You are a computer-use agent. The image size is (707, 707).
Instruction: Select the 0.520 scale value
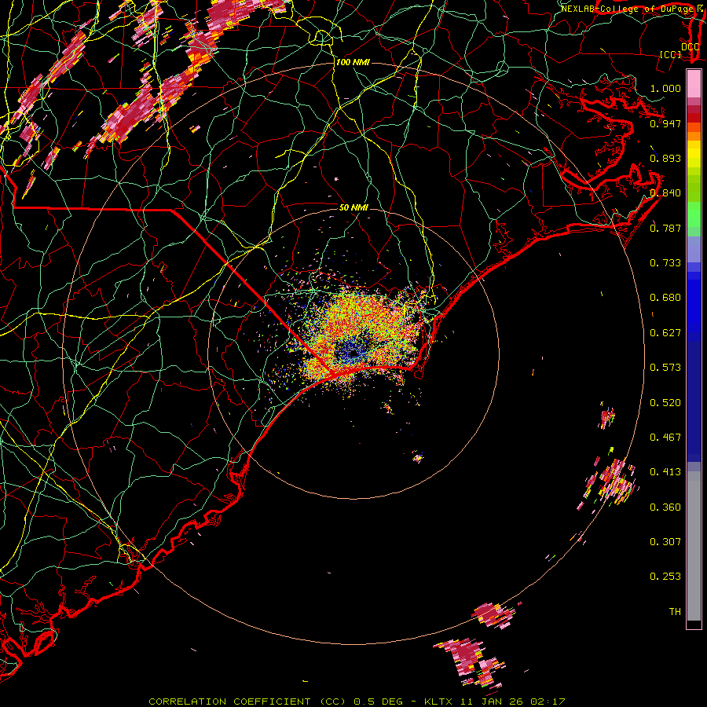(665, 403)
